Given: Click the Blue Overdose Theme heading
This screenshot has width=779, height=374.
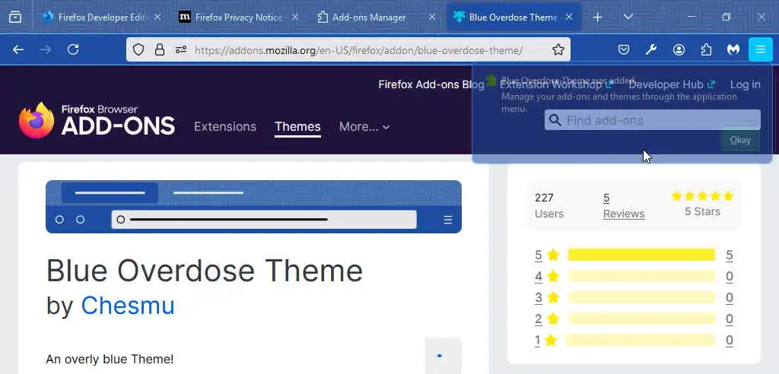Looking at the screenshot, I should tap(205, 271).
